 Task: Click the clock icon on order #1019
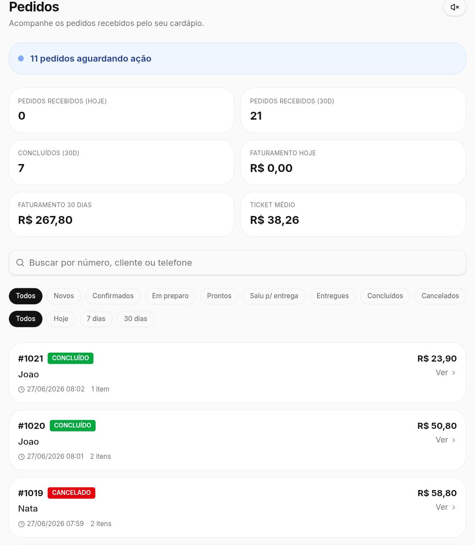point(22,524)
